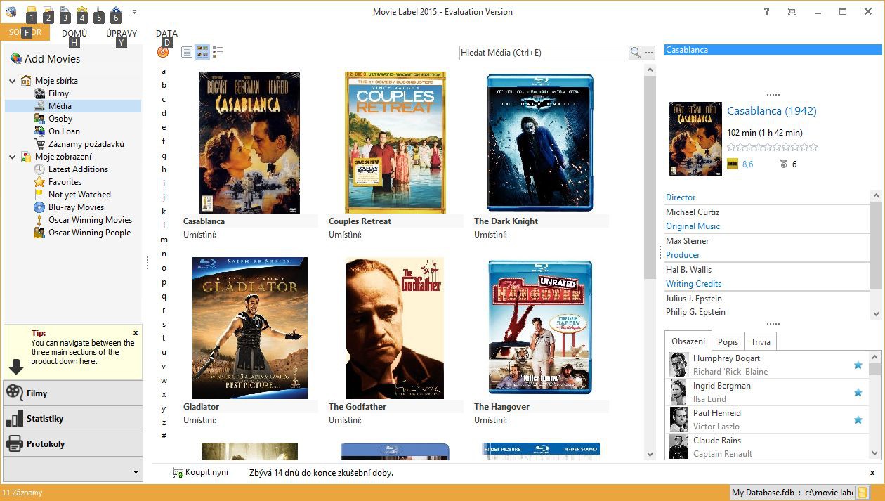Click the help question mark icon
The height and width of the screenshot is (501, 885).
pyautogui.click(x=767, y=11)
